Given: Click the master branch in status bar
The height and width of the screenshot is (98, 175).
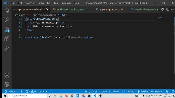Looking at the screenshot, I should (x=11, y=91).
